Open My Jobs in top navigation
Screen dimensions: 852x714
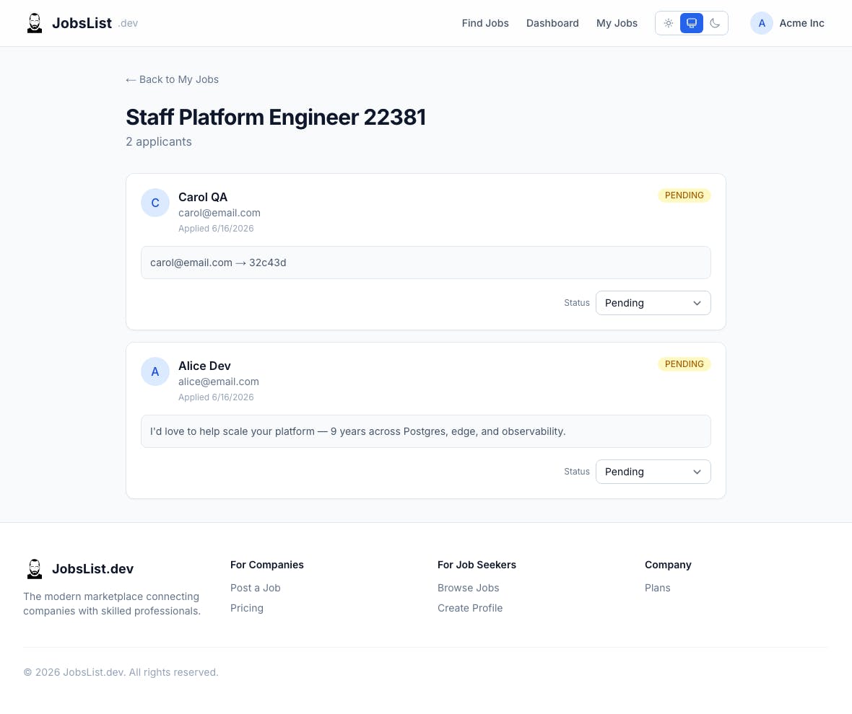pos(617,23)
